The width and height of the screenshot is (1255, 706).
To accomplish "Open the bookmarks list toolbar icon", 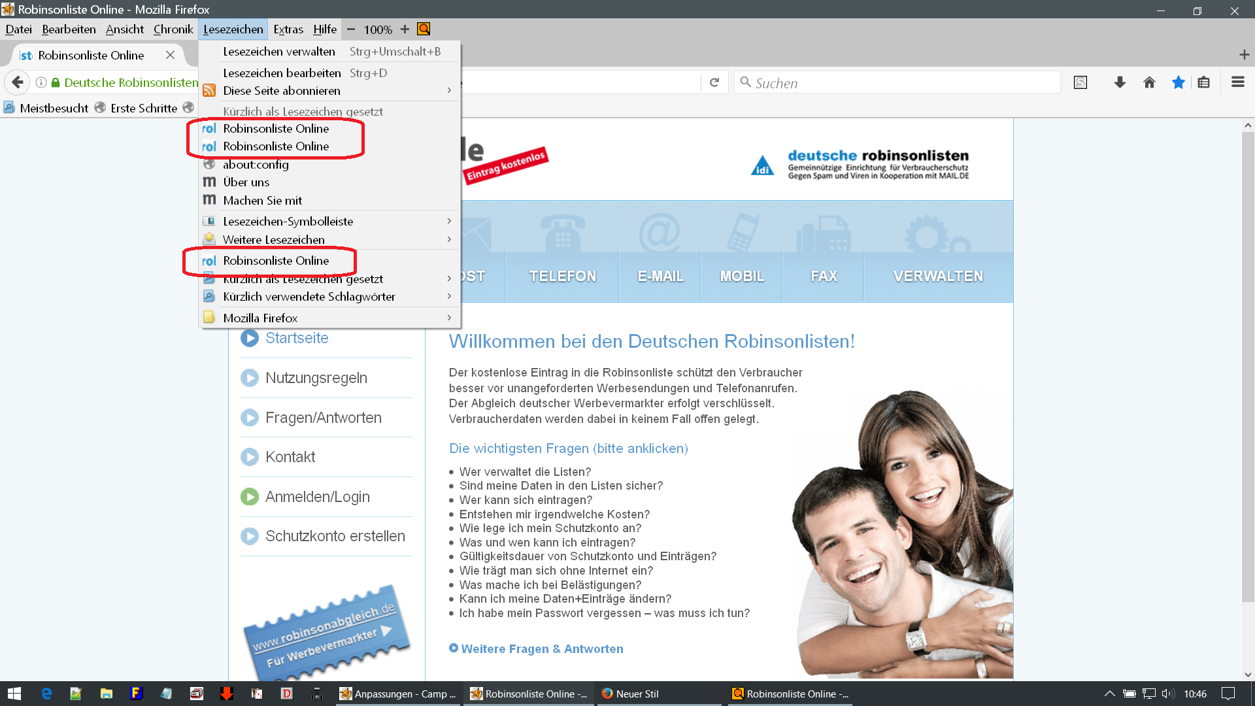I will pos(1203,82).
